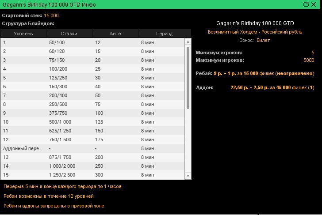This screenshot has width=322, height=215.
Task: Click the Перерыв 5 мин note
Action: point(62,186)
